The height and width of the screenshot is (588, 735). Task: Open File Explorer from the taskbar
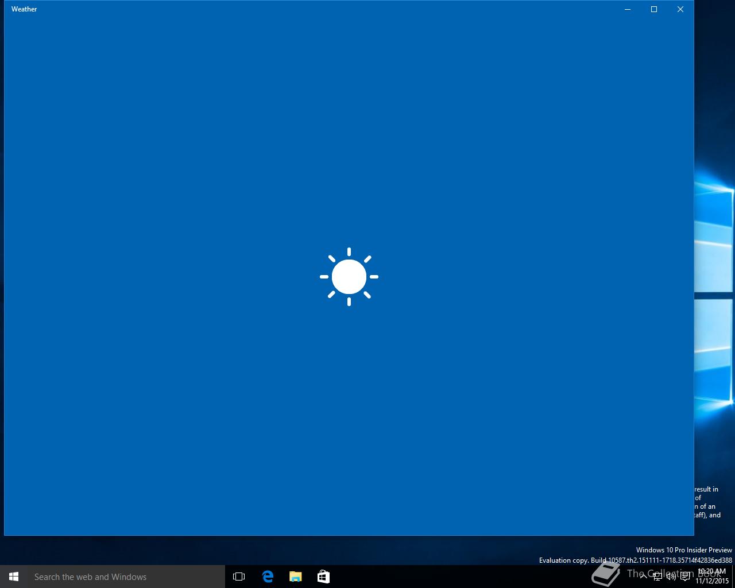[296, 577]
